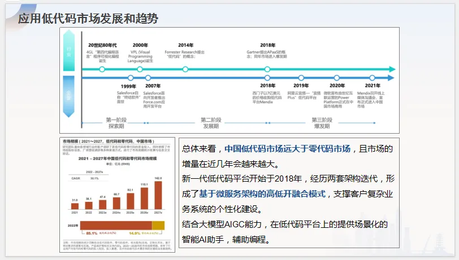Click the 2024e bar in the chart
This screenshot has width=459, height=260.
(x=116, y=204)
